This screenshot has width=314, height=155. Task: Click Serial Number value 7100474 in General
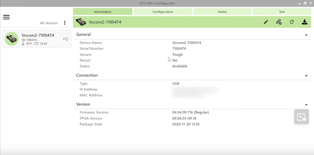[x=179, y=48]
